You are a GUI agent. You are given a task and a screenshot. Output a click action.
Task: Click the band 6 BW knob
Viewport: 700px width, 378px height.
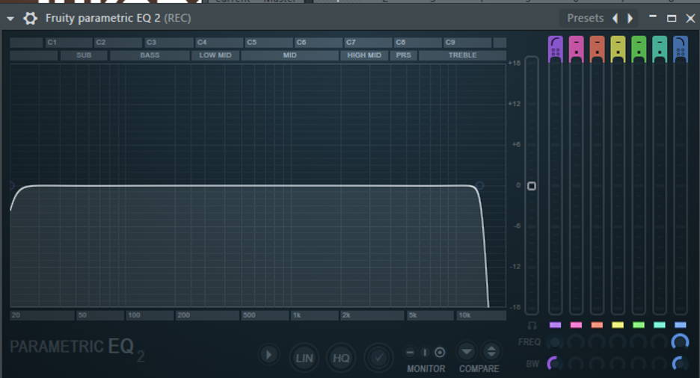click(x=660, y=364)
